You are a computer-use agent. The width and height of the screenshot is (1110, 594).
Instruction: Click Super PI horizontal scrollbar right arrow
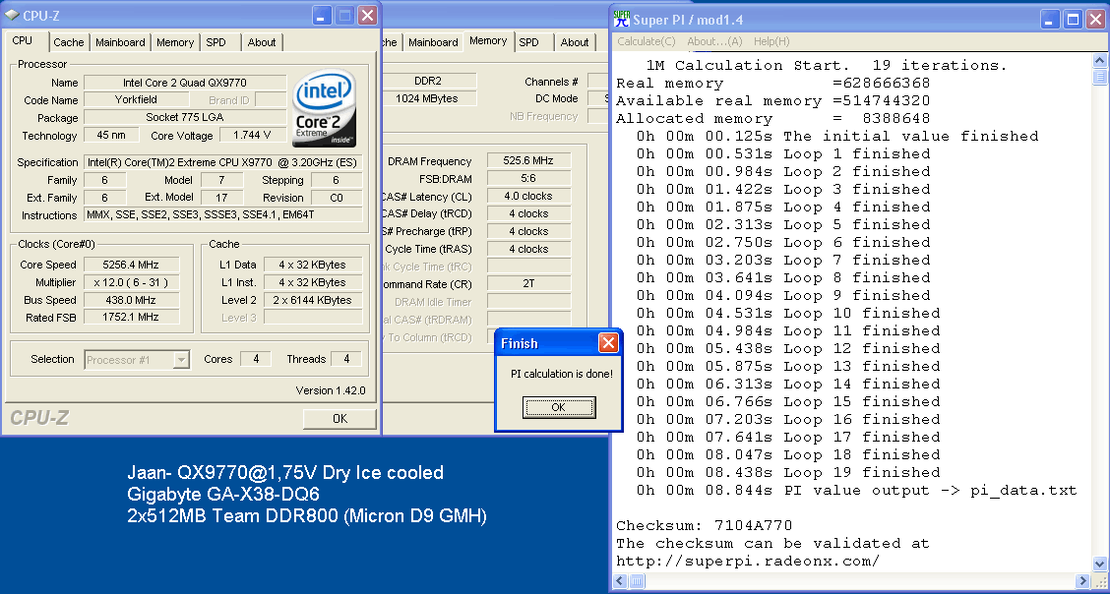coord(1085,581)
